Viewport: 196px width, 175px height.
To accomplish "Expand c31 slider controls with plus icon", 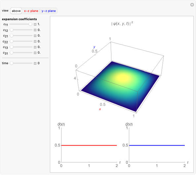I will click(35, 53).
